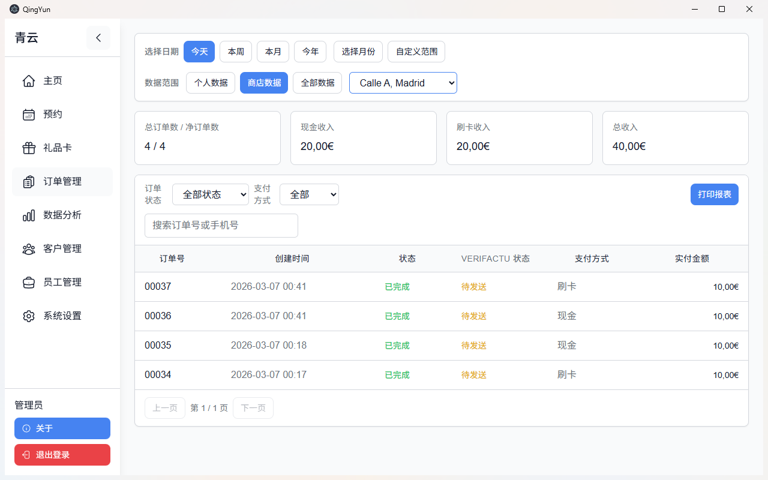768x480 pixels.
Task: Click the 实付金额 column header
Action: tap(692, 259)
